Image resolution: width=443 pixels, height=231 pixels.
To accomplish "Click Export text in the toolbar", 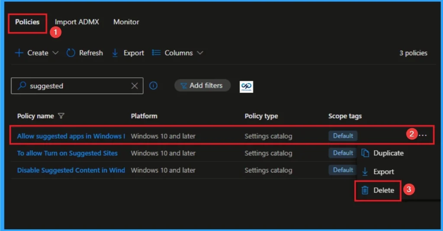I will pos(134,53).
